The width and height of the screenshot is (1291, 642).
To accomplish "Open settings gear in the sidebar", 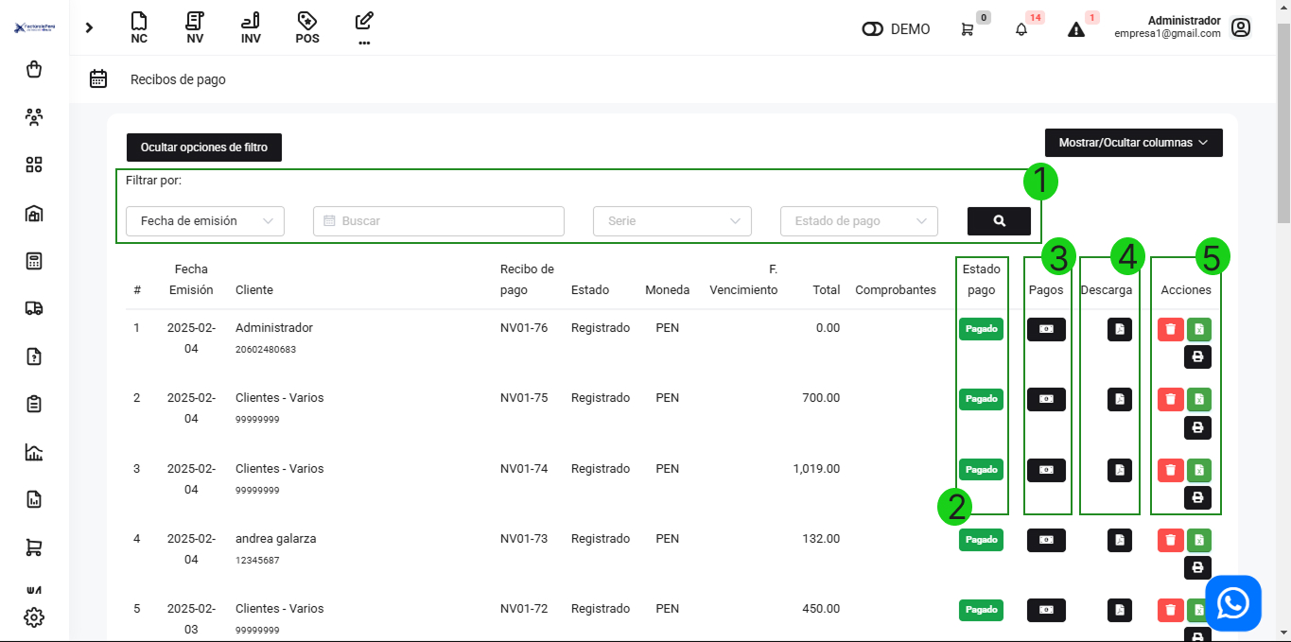I will point(34,617).
